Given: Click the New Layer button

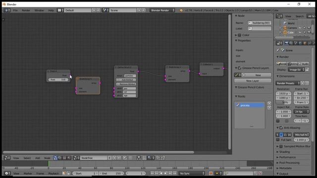Looking at the screenshot, I should pos(253,81).
